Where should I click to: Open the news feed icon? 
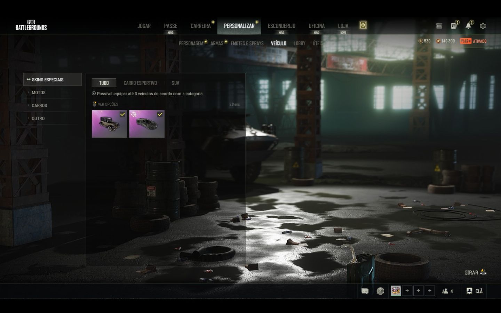454,26
